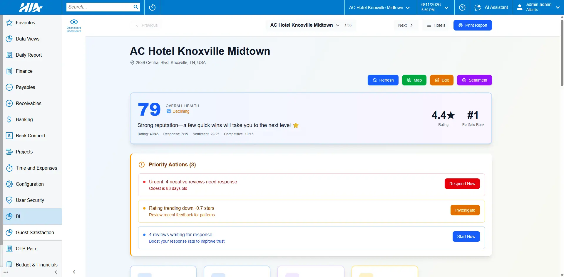Collapse the comments panel chevron
The image size is (564, 277).
point(74,272)
